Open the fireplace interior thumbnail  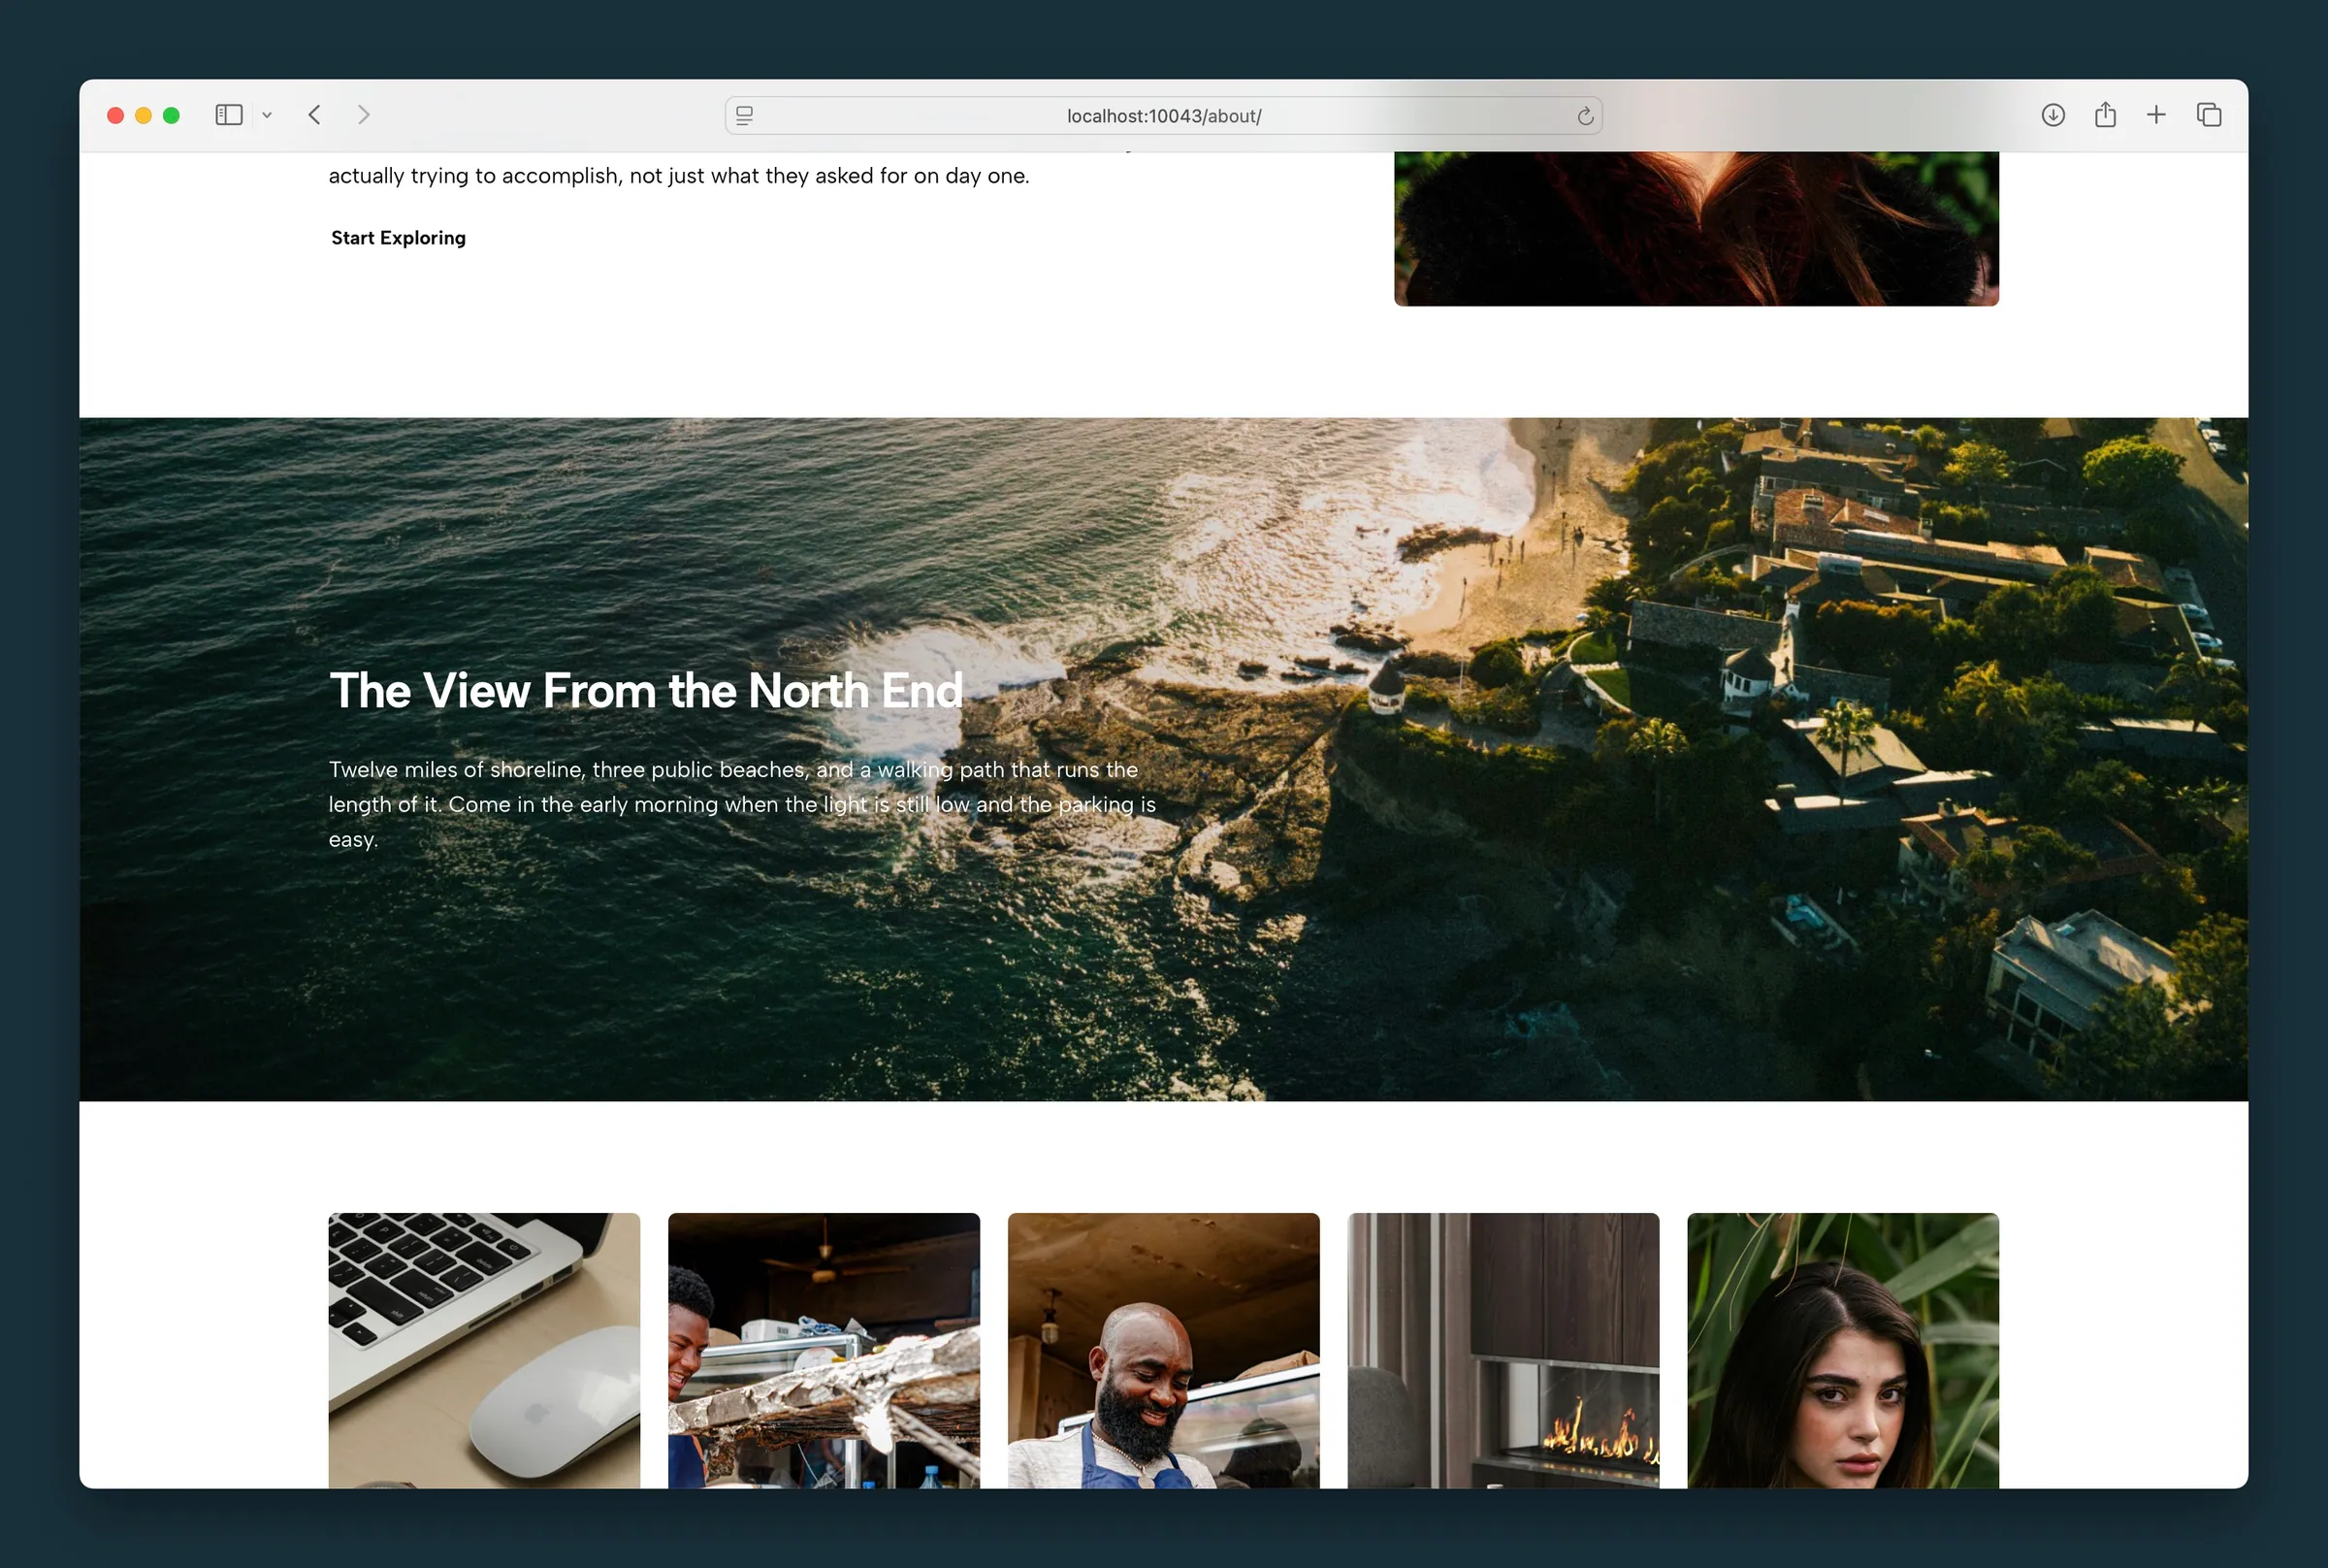(1503, 1350)
